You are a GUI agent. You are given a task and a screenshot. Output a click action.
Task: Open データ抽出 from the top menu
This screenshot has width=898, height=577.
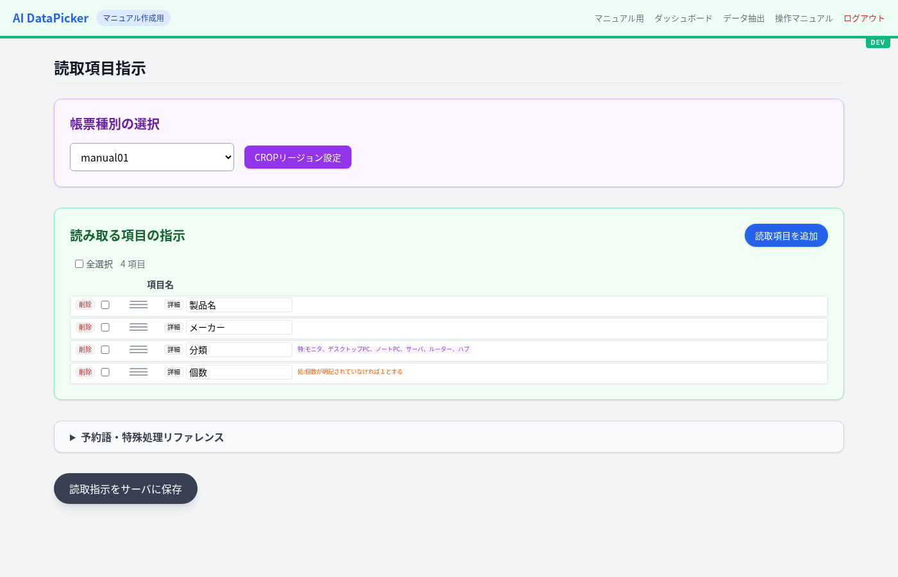(x=743, y=19)
